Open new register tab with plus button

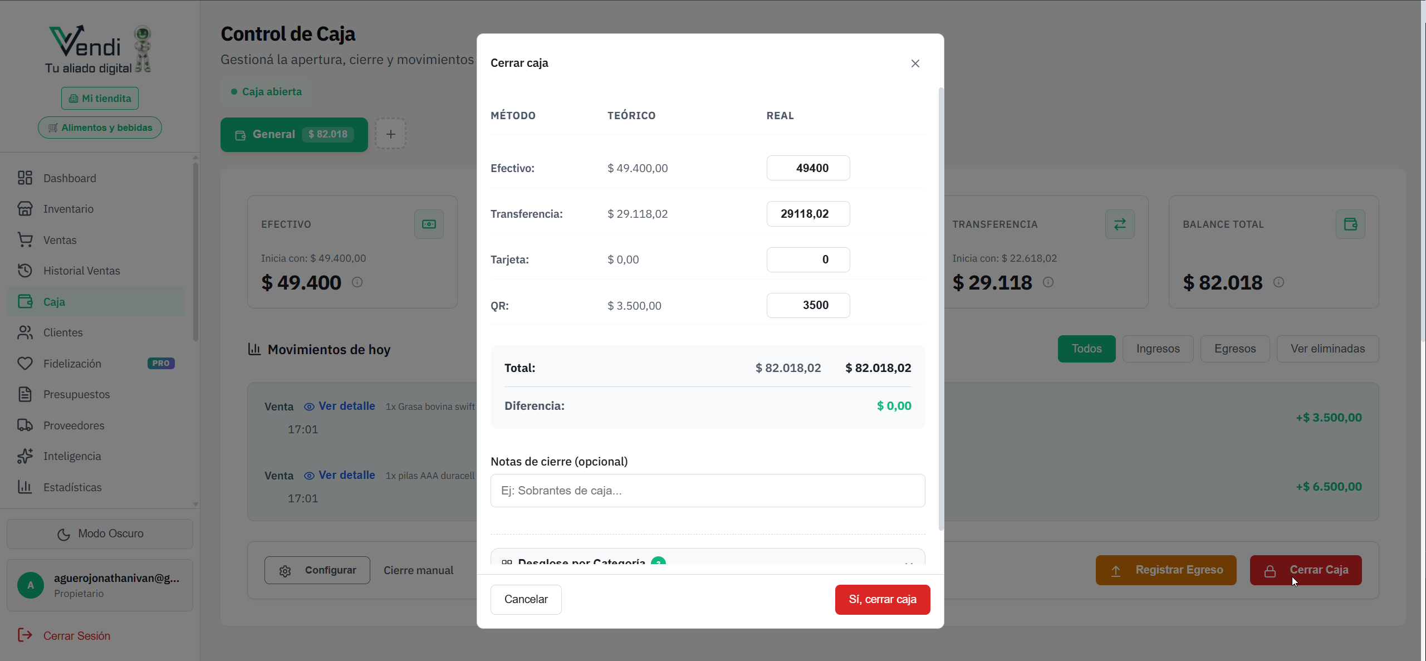click(x=390, y=134)
